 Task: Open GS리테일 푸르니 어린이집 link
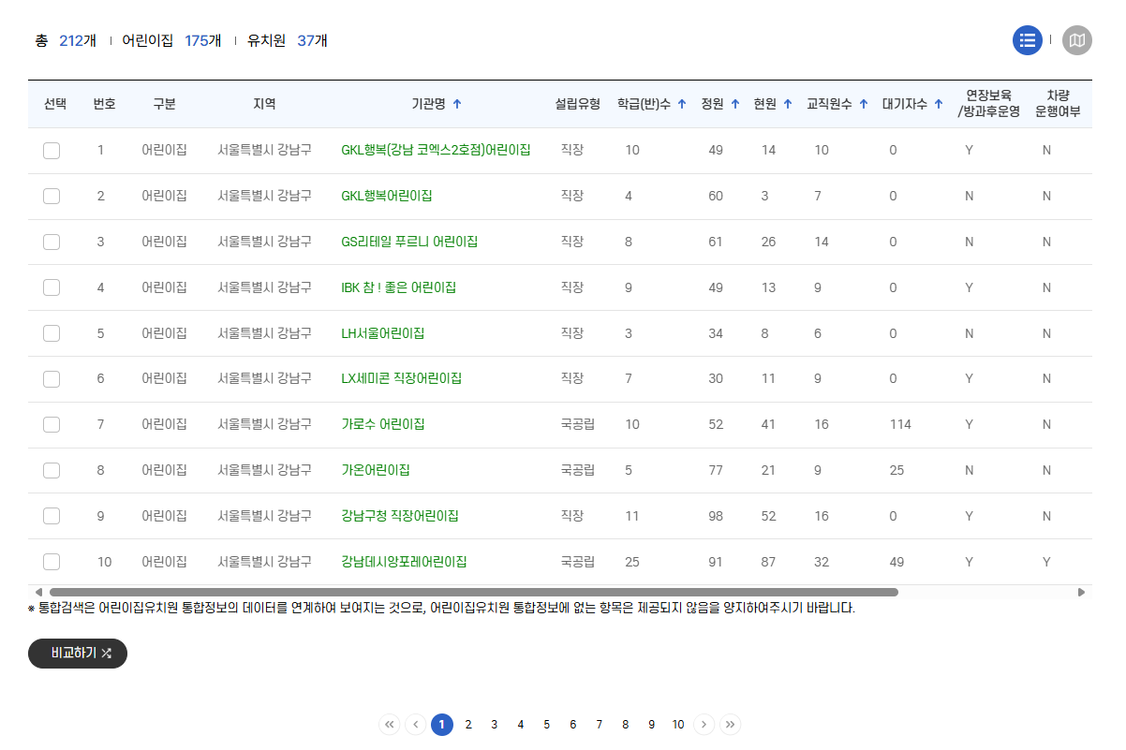[409, 242]
